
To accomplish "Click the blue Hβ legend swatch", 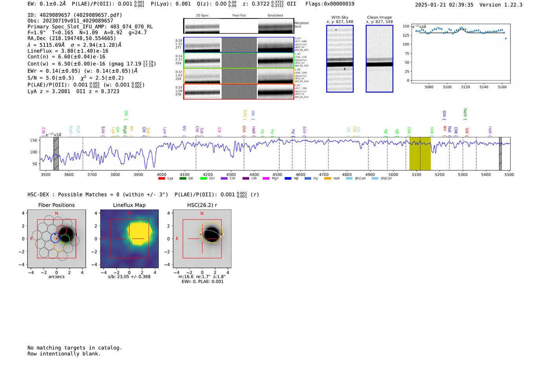I will (288, 179).
